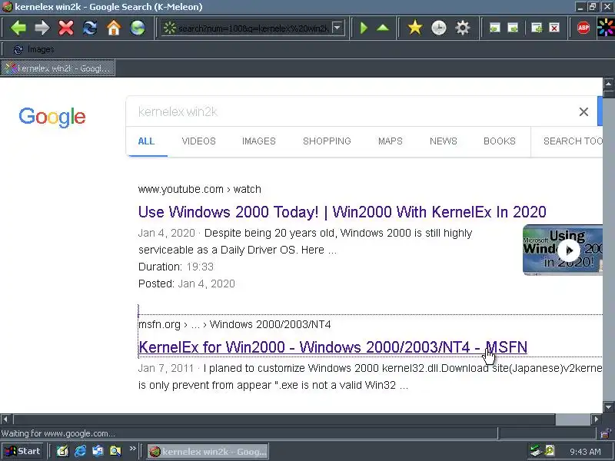615x461 pixels.
Task: Clear the search box with X
Action: coord(583,111)
